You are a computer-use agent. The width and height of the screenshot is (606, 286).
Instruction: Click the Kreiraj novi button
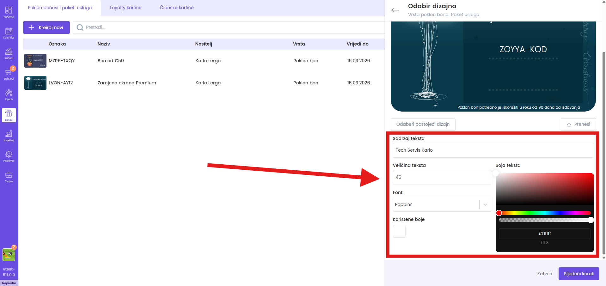pyautogui.click(x=46, y=27)
